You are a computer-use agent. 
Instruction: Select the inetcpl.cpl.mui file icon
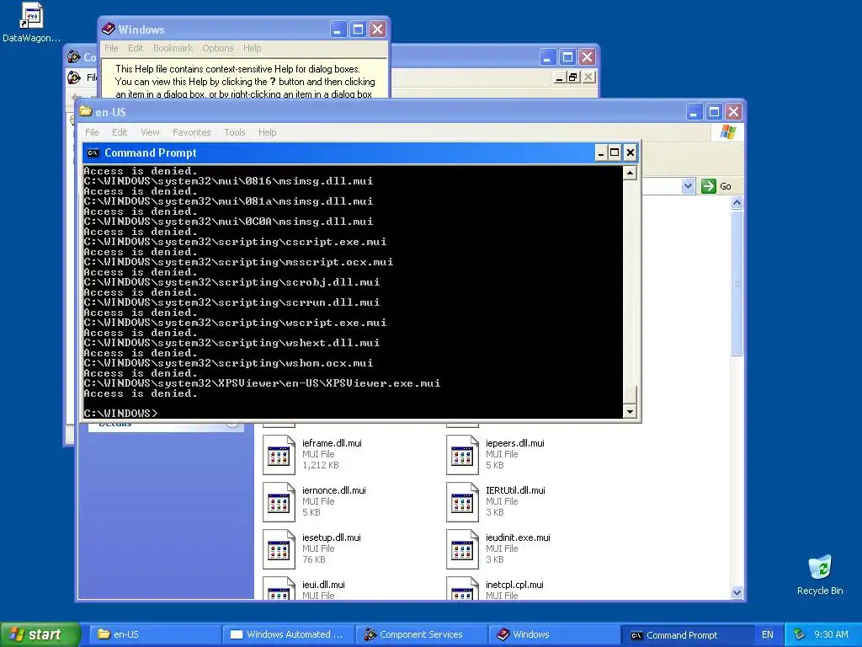(462, 589)
